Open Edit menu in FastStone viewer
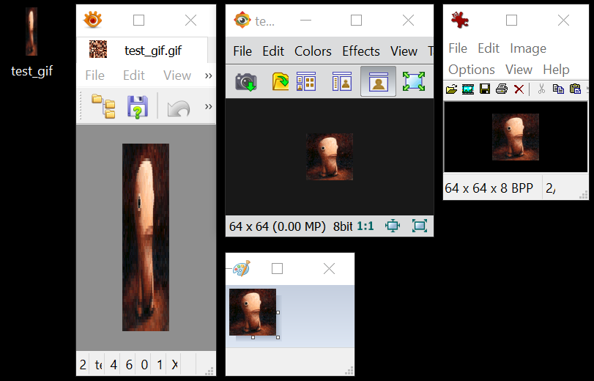The height and width of the screenshot is (381, 594). point(273,51)
